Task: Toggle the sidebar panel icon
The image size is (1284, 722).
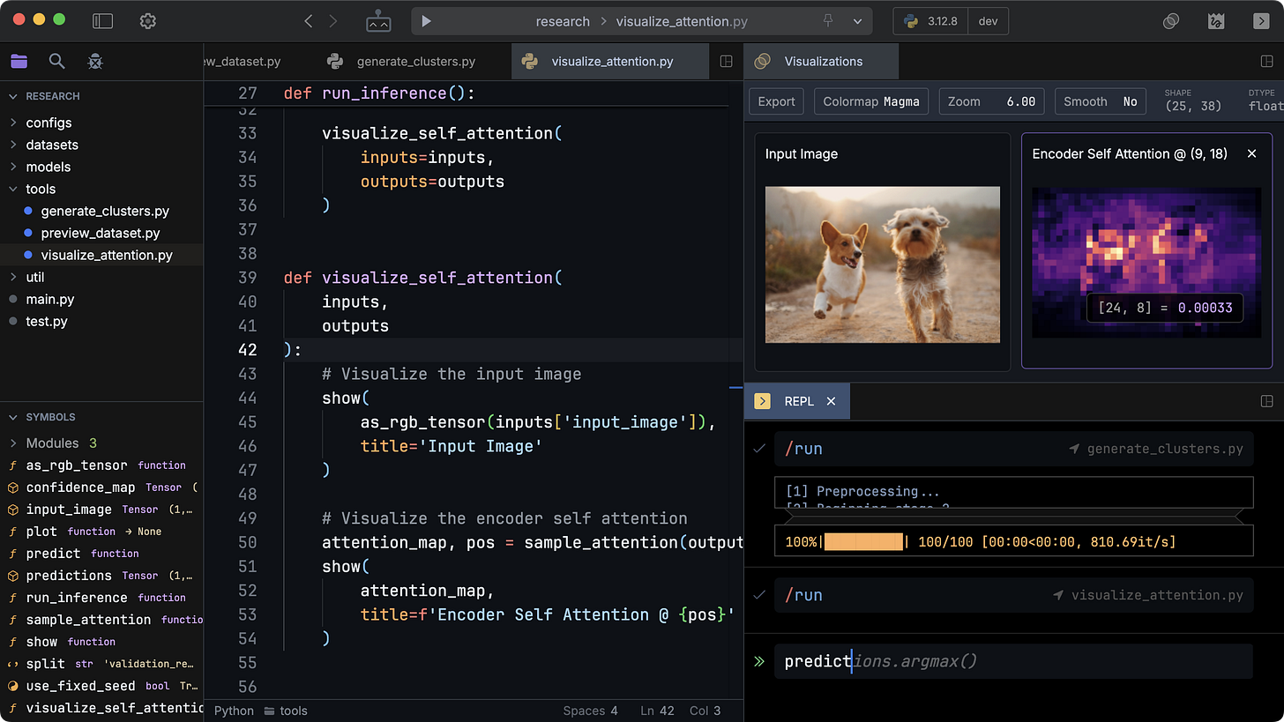Action: (103, 21)
